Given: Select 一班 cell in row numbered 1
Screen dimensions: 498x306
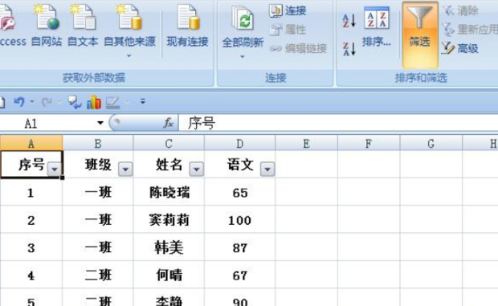Looking at the screenshot, I should point(98,192).
